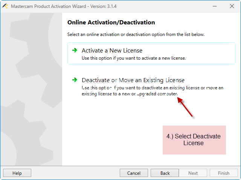Click the Online Activation/Deactivation heading
Screen dimensions: 241x180
coord(111,22)
